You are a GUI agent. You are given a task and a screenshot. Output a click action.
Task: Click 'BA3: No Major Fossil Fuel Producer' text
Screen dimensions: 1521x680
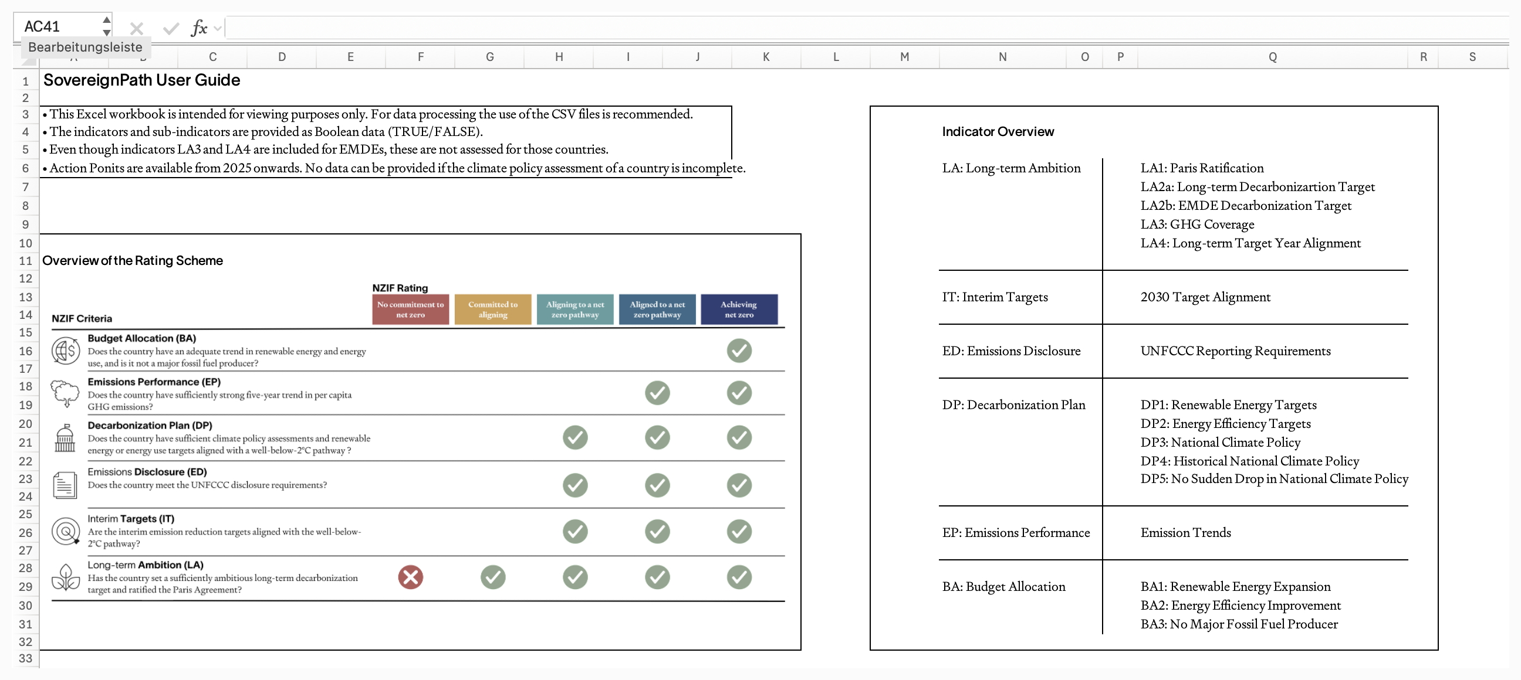point(1239,624)
